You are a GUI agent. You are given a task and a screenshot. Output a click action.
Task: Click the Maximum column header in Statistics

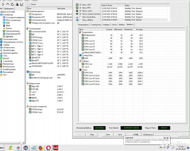coord(128,29)
